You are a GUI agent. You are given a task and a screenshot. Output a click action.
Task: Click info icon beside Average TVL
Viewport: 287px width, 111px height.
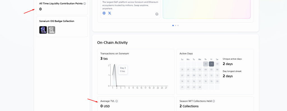pyautogui.click(x=117, y=101)
